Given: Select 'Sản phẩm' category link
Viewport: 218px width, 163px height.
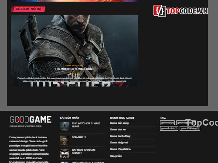Looking at the screenshot, I should click(x=116, y=156).
